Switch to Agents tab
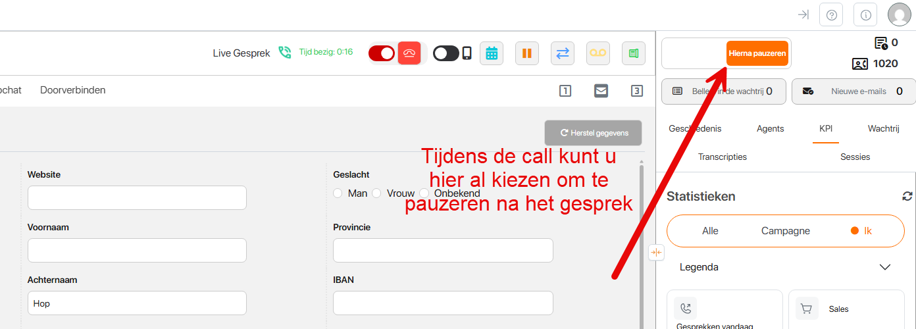Screen dimensions: 916x329 tap(770, 128)
